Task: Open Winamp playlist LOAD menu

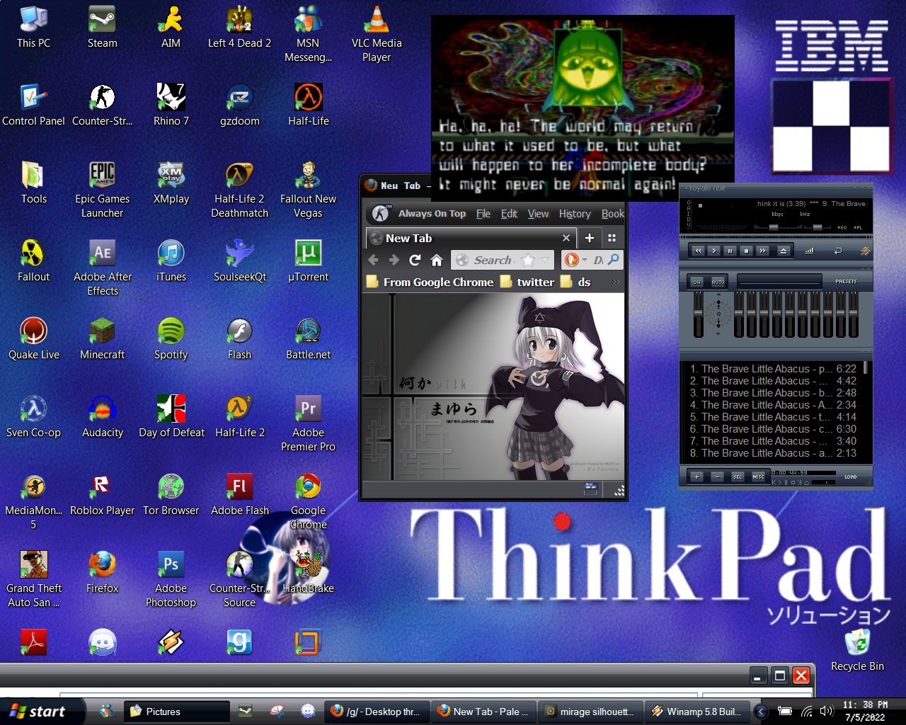Action: point(850,476)
